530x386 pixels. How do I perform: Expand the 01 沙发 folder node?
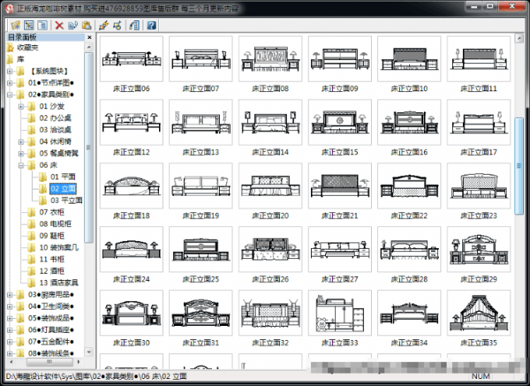(21, 107)
